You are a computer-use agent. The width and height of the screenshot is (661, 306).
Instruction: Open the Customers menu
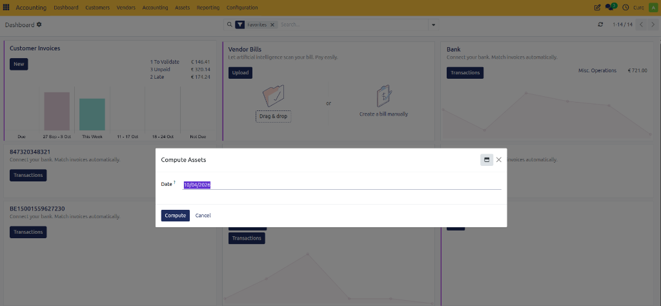coord(97,8)
